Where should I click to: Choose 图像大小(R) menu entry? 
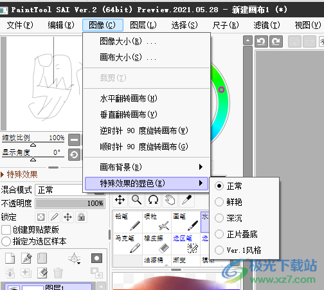pyautogui.click(x=147, y=41)
